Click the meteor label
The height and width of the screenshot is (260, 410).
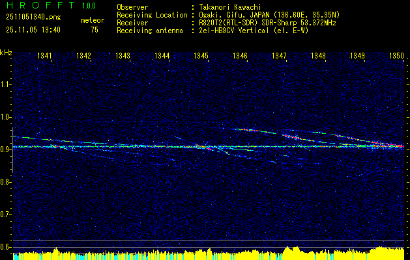click(93, 20)
